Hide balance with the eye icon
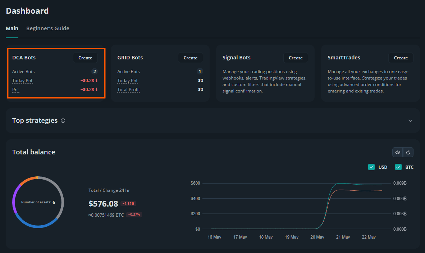425x253 pixels. tap(398, 152)
